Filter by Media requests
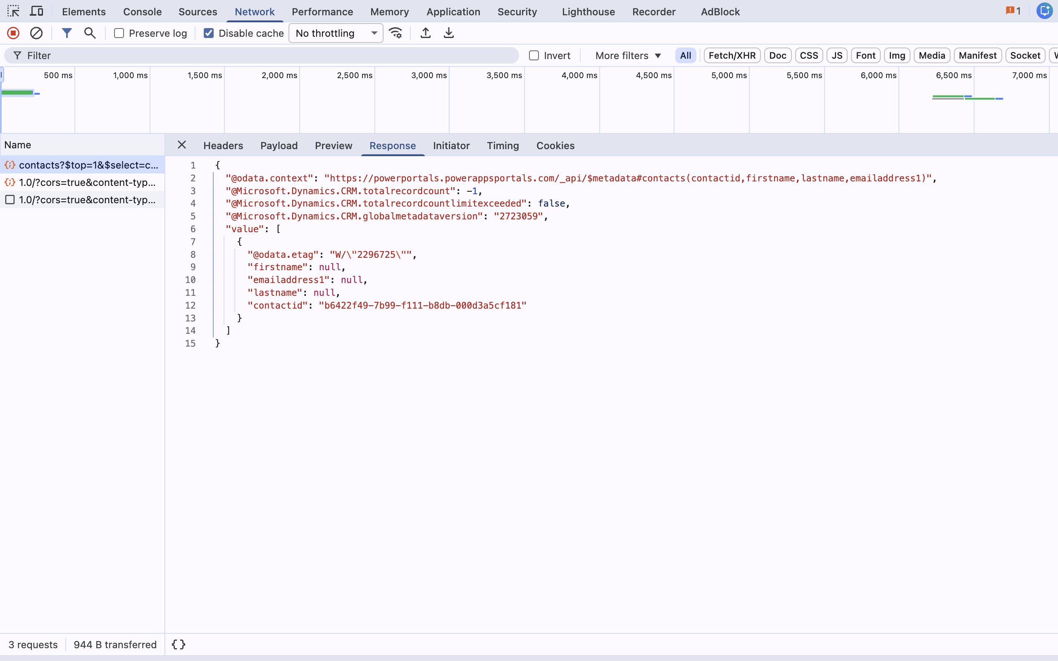Image resolution: width=1058 pixels, height=661 pixels. click(932, 55)
